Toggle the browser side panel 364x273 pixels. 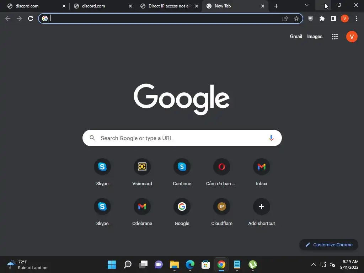pyautogui.click(x=333, y=18)
